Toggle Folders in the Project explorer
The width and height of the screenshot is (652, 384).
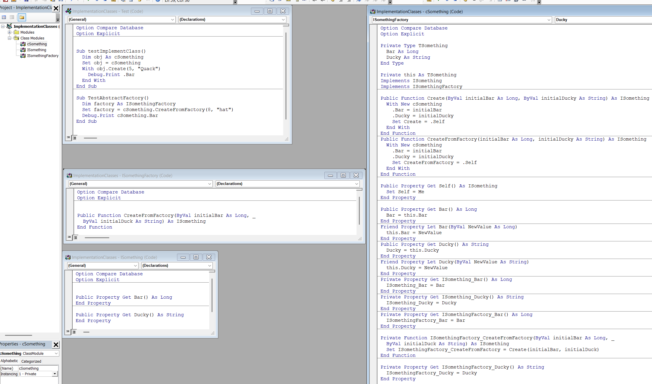[x=22, y=18]
